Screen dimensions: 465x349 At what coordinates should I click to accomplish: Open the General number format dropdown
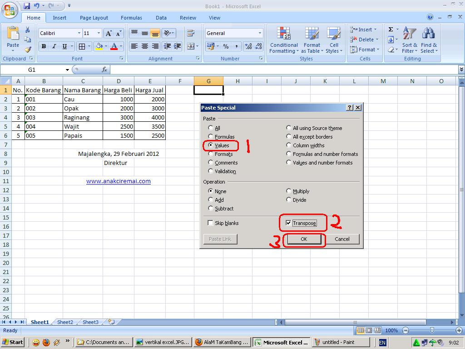[x=260, y=33]
